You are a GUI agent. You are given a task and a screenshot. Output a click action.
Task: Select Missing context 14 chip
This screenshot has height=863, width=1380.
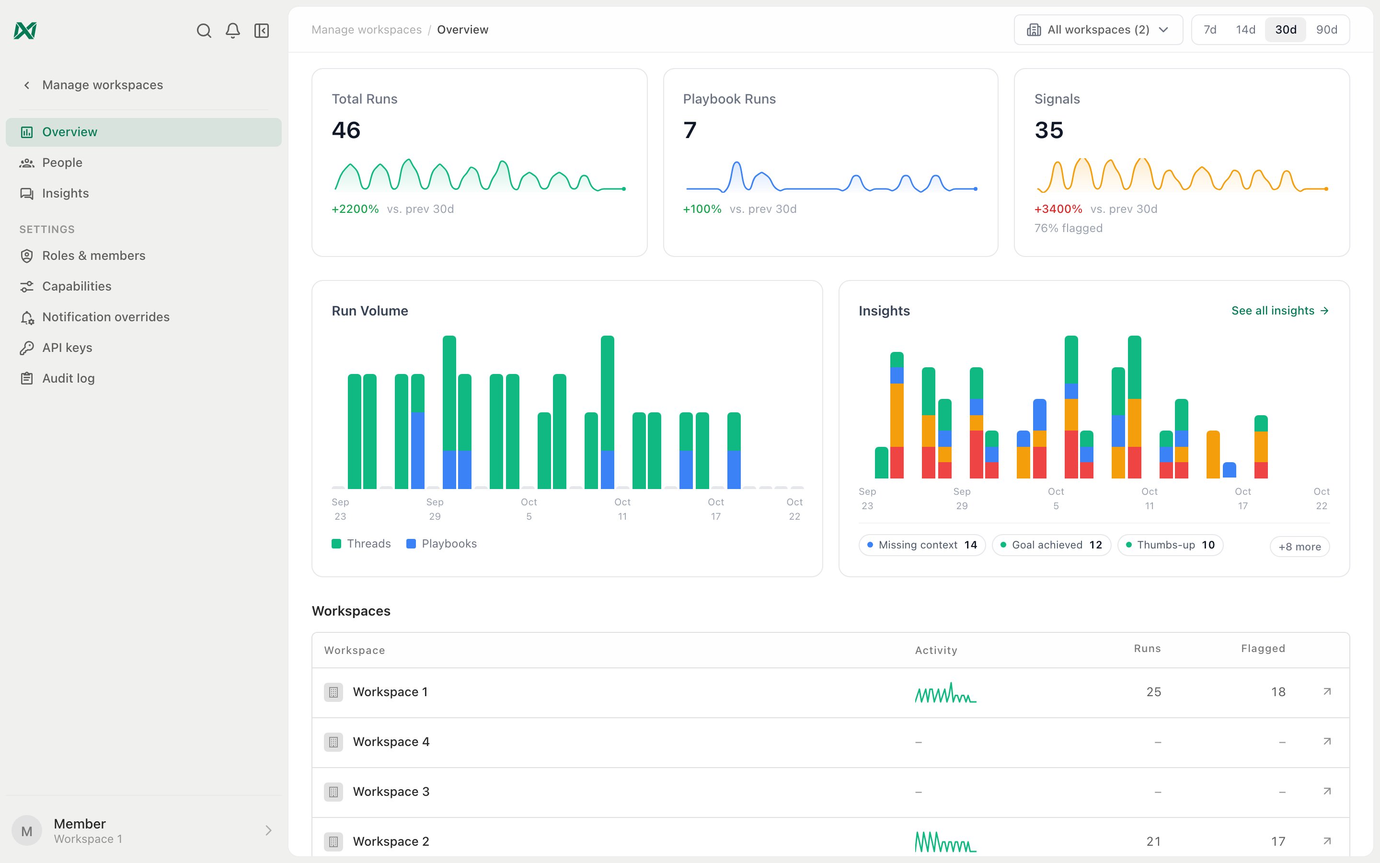(x=922, y=545)
